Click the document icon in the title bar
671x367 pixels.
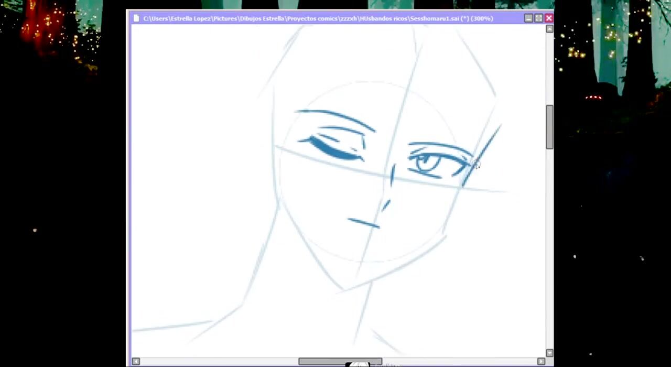tap(136, 18)
